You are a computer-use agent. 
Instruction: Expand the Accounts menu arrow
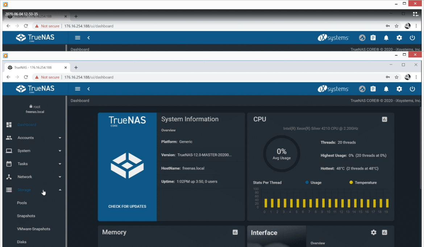pos(60,138)
